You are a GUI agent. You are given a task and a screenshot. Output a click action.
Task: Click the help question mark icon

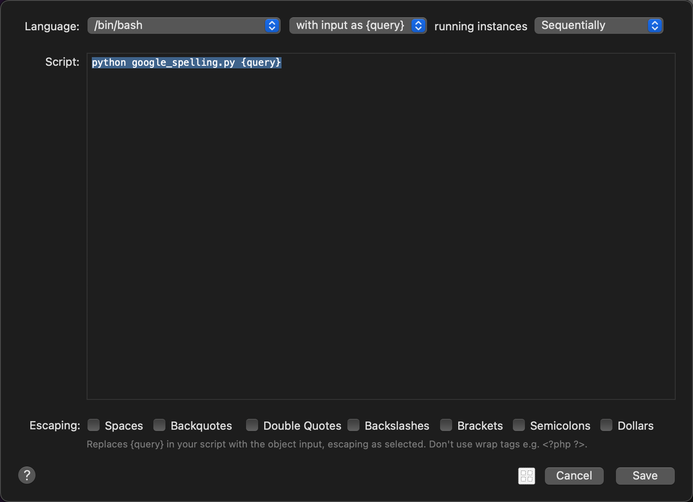(x=27, y=475)
